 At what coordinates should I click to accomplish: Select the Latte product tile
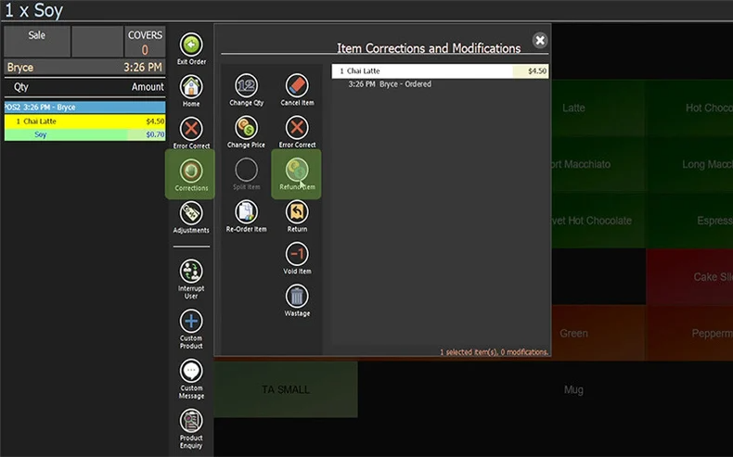coord(598,108)
